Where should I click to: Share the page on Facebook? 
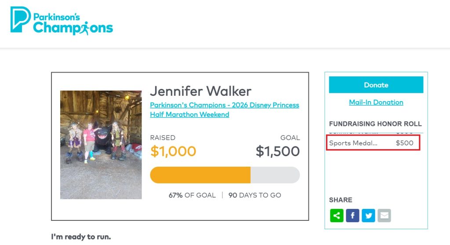tap(352, 216)
